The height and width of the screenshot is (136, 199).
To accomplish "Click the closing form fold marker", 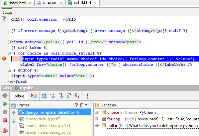I will 9,81.
